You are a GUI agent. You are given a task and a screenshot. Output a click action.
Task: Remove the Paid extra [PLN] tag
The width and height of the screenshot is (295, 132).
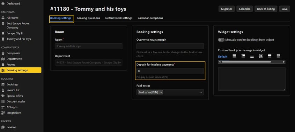[161, 92]
